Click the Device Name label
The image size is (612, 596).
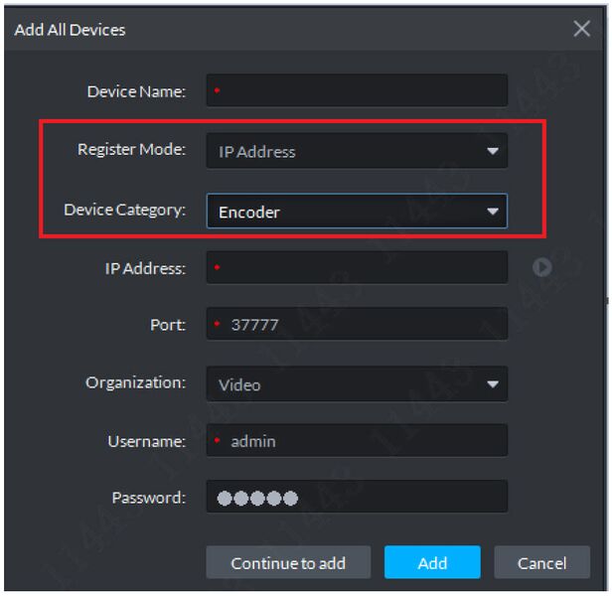(x=137, y=91)
